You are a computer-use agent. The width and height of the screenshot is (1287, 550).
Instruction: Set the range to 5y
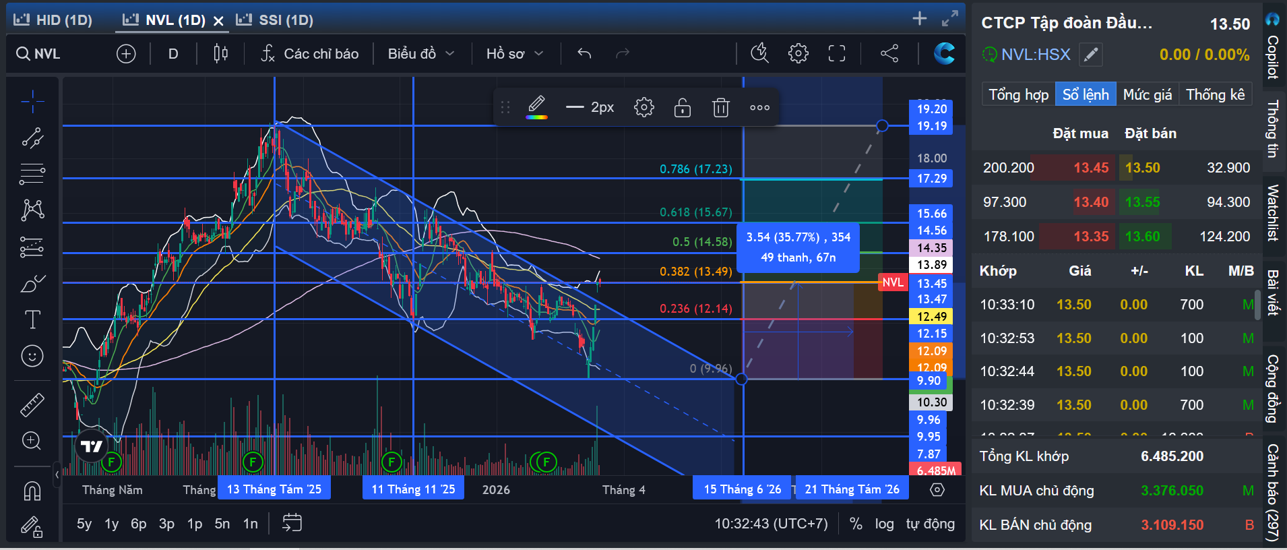coord(84,524)
